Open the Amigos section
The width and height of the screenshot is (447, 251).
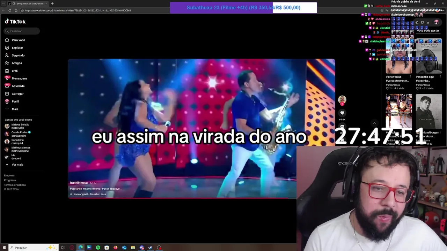[x=13, y=63]
